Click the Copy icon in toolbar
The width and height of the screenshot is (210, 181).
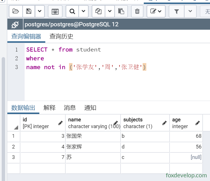tap(98, 11)
